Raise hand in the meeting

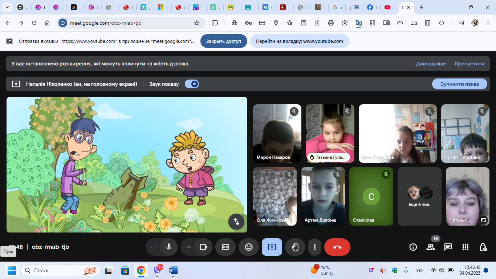[x=295, y=247]
